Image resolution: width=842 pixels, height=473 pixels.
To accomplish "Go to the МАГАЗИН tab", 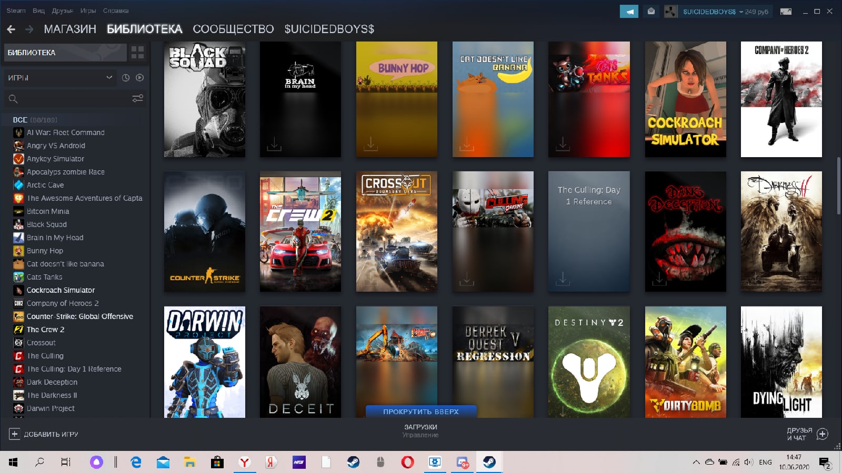I will (70, 29).
